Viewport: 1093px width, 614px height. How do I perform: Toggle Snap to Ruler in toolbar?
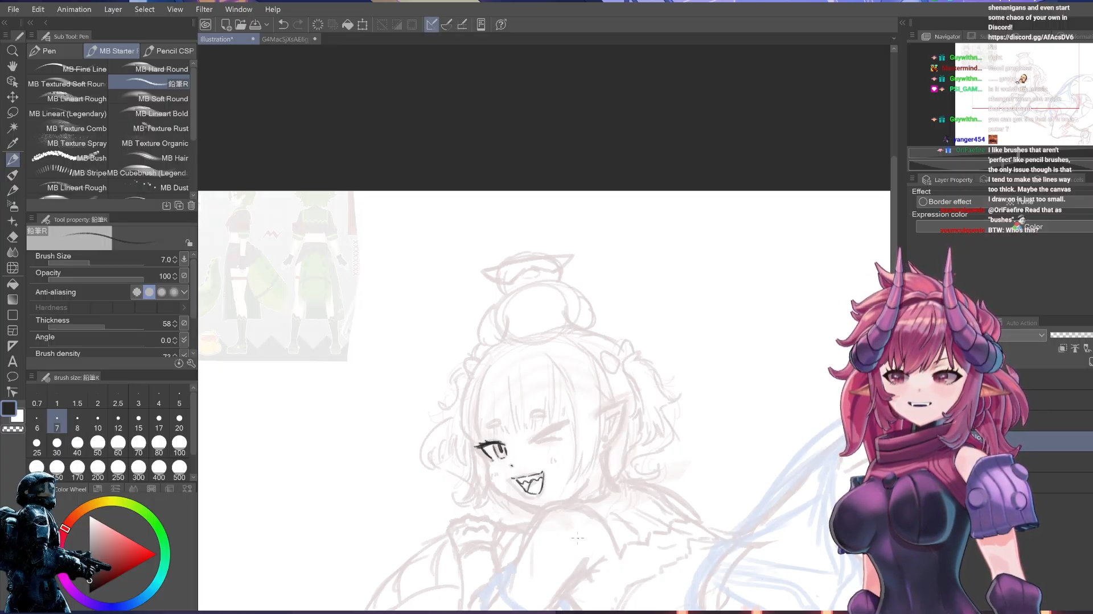(x=432, y=24)
